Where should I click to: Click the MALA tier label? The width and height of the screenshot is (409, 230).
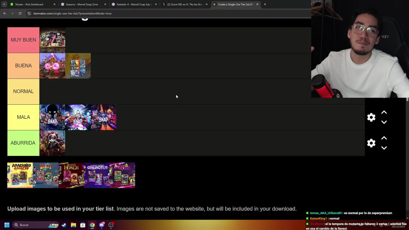pyautogui.click(x=23, y=117)
